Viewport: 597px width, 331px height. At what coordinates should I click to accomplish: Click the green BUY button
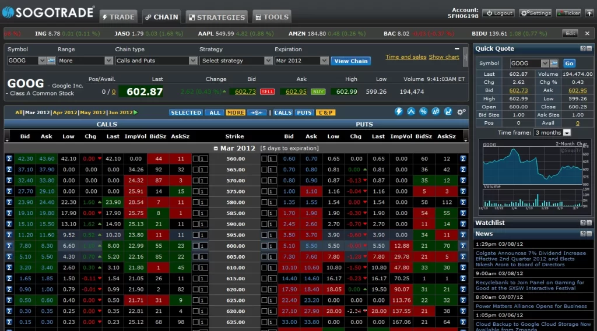pos(318,91)
